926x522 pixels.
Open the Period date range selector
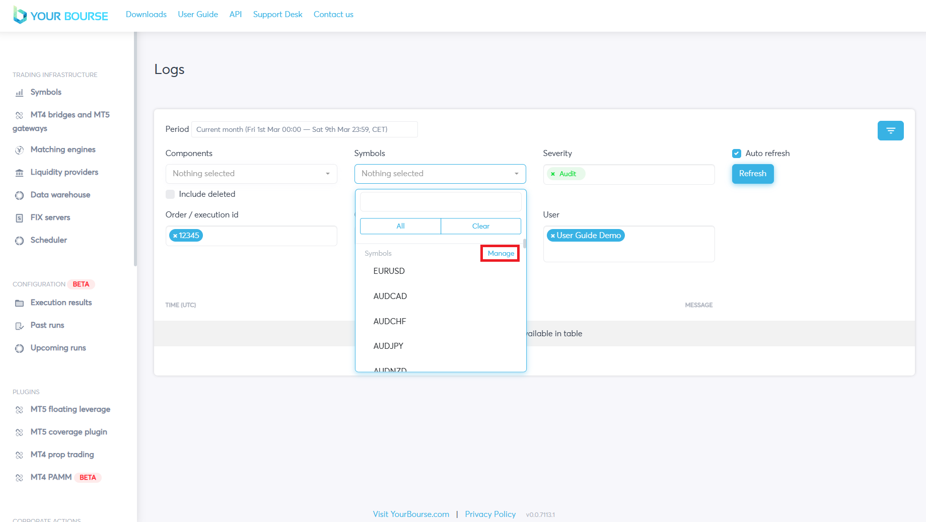[x=304, y=129]
